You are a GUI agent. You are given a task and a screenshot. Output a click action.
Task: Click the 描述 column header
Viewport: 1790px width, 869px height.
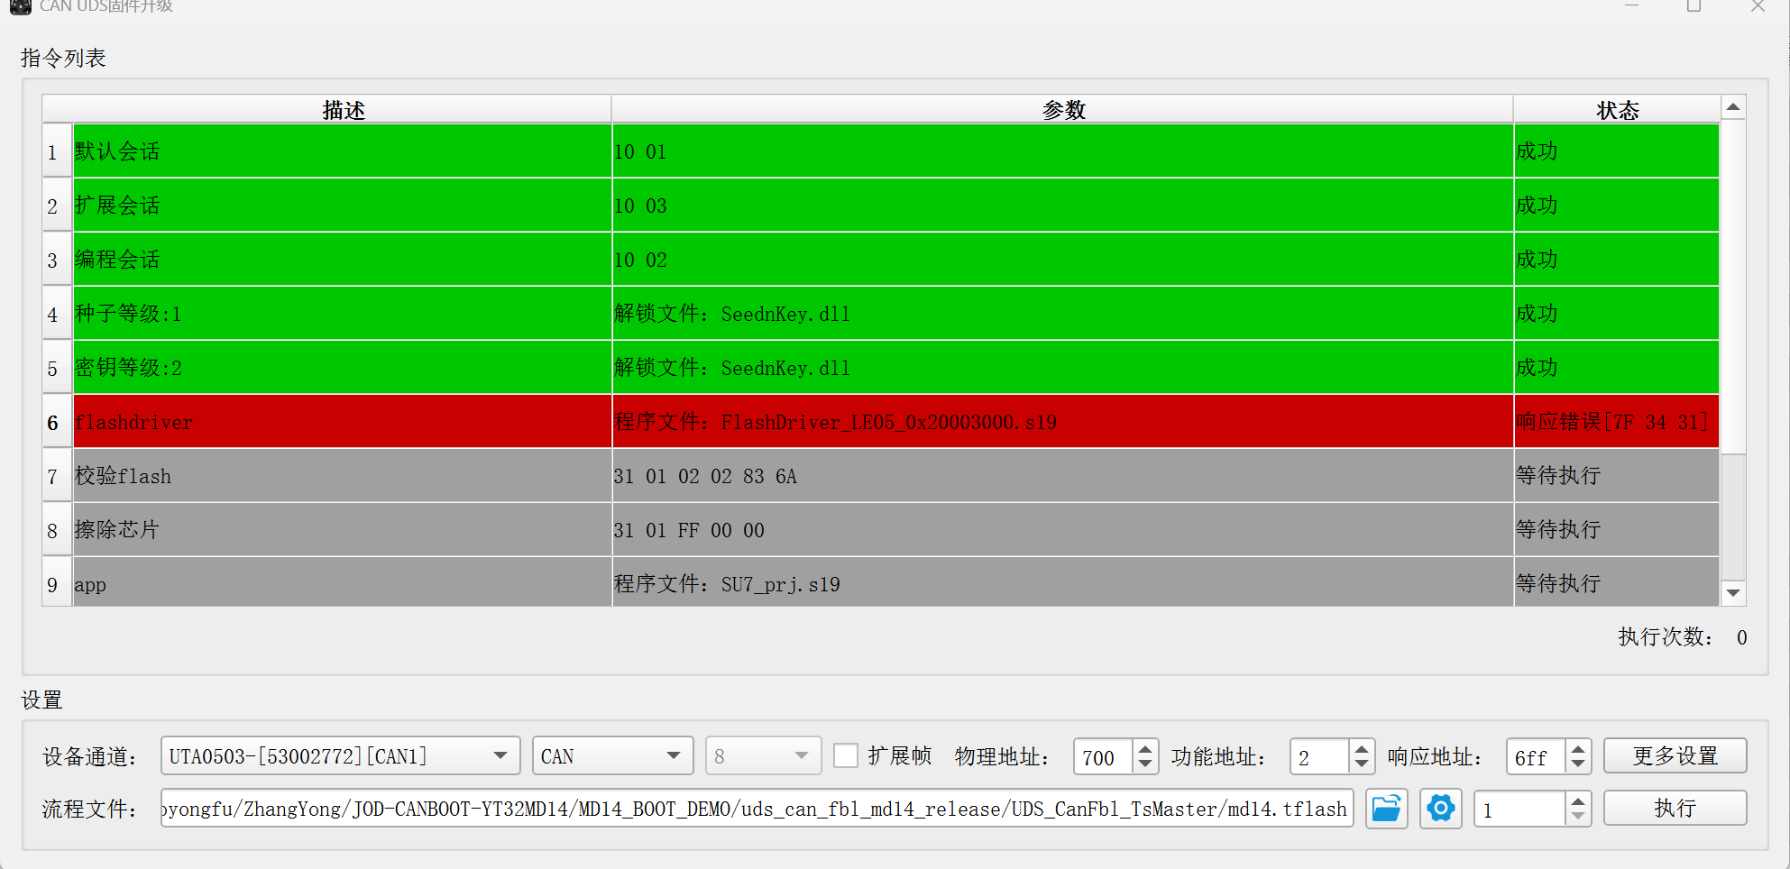coord(343,109)
